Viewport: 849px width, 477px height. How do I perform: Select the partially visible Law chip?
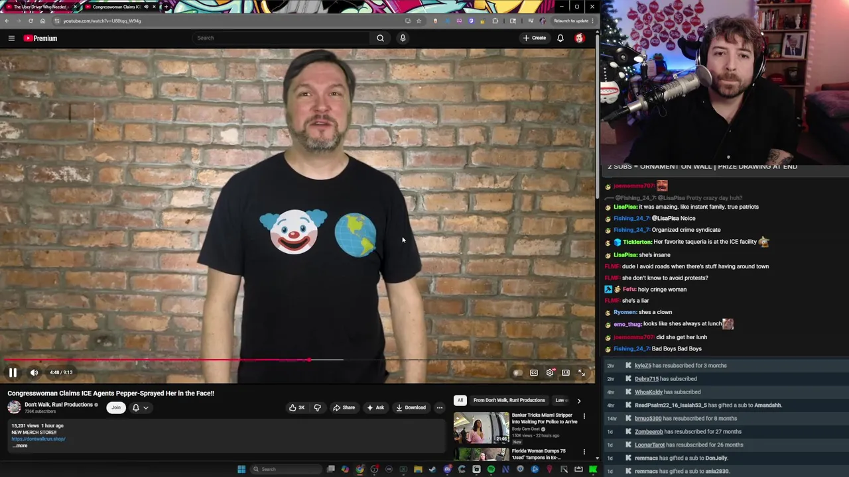click(561, 400)
